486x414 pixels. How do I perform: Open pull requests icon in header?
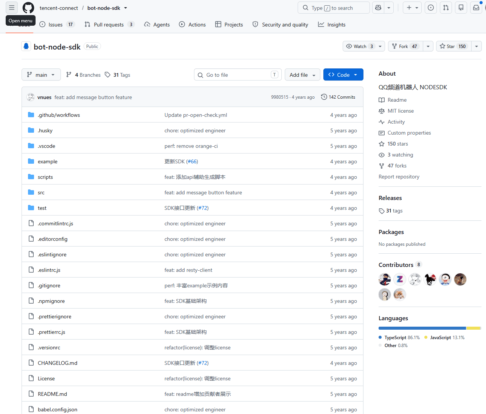446,8
